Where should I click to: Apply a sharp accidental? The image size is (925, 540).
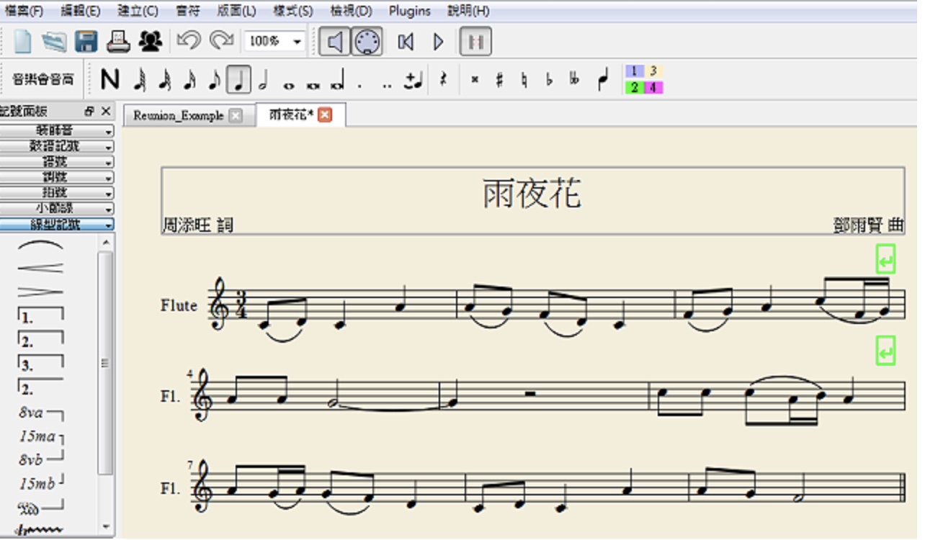499,80
